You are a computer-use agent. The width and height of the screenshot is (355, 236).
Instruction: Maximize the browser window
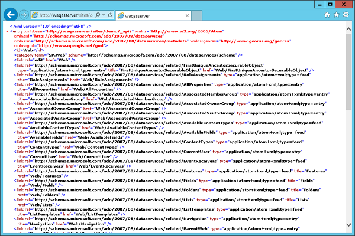pyautogui.click(x=330, y=4)
